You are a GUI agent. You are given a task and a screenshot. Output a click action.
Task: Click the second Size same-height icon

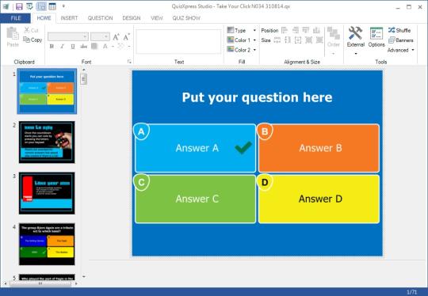pyautogui.click(x=288, y=40)
